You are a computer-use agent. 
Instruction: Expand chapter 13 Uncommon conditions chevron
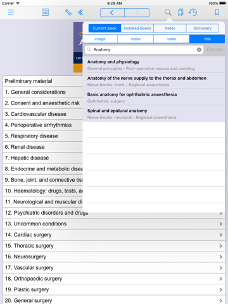[221, 224]
